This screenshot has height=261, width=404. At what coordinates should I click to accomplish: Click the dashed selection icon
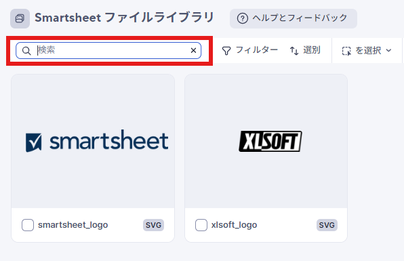coord(346,51)
